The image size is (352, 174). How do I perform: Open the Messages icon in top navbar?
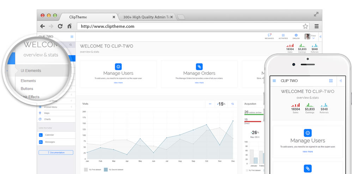tap(269, 36)
